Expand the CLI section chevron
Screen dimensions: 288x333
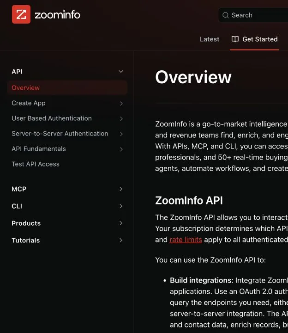121,206
